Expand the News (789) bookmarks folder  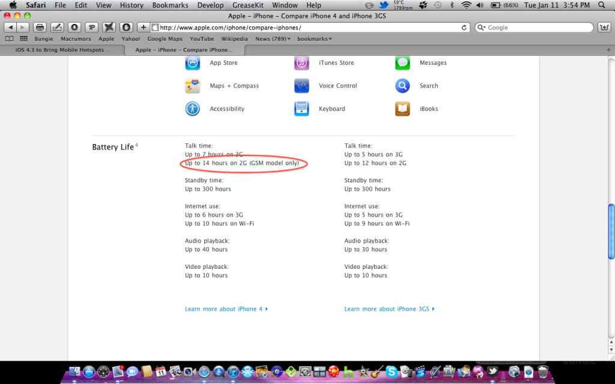coord(273,39)
